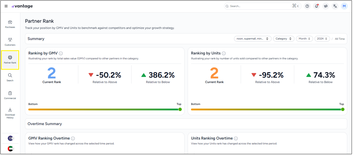Expand the UAE flag country switcher

[11, 149]
